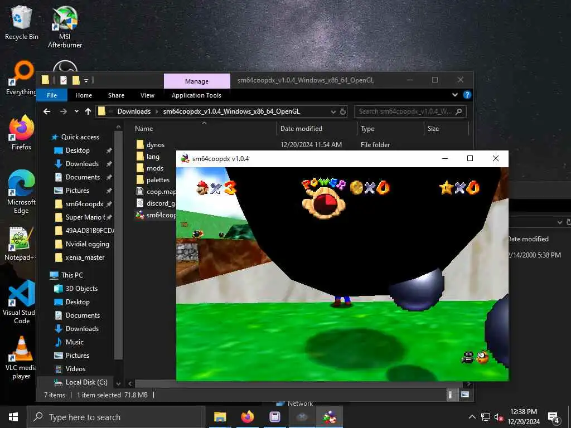Viewport: 571px width, 428px height.
Task: Select Quick access in navigation pane
Action: tap(75, 137)
